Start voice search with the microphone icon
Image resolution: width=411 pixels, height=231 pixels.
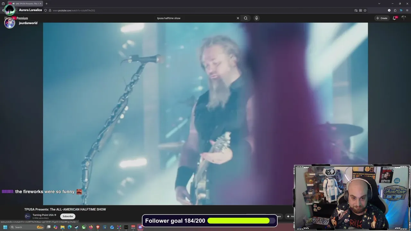point(256,18)
